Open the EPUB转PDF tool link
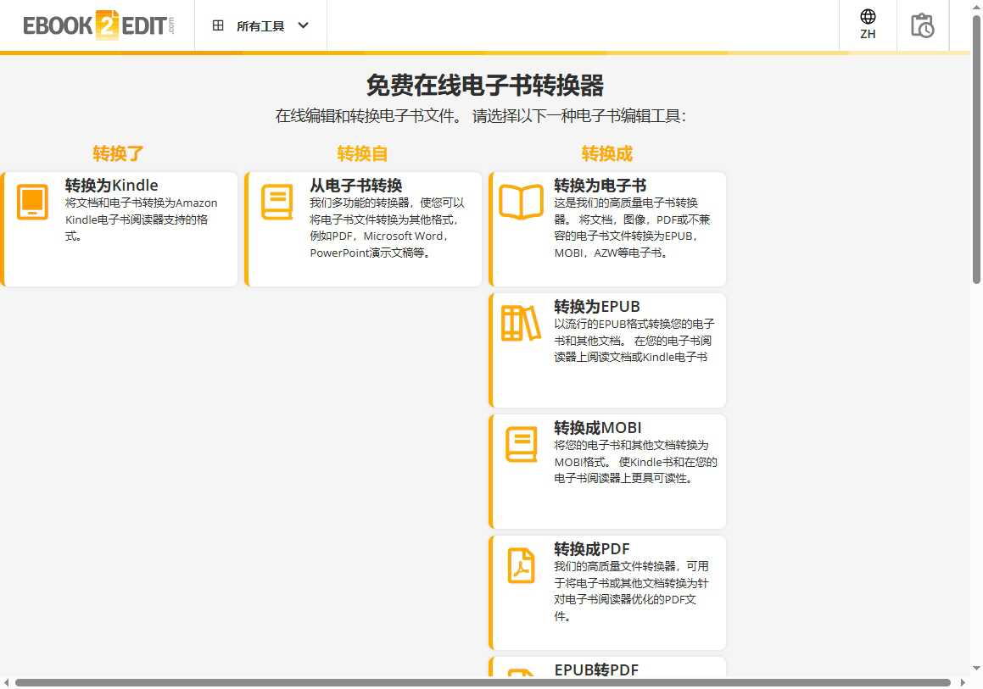Image resolution: width=983 pixels, height=689 pixels. [596, 670]
